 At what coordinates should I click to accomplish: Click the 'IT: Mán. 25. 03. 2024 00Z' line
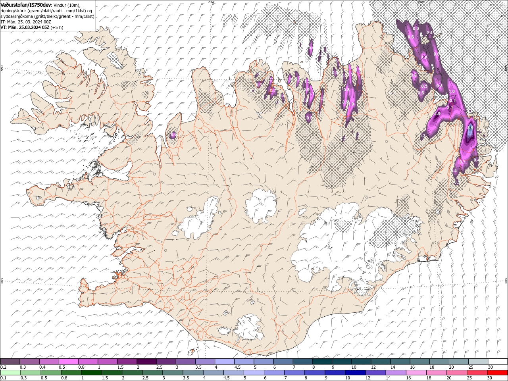coord(26,22)
